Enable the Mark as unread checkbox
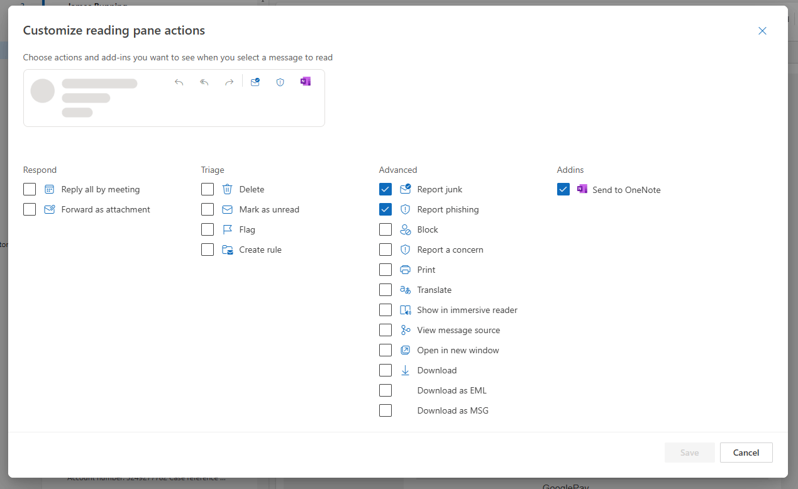The image size is (798, 489). point(208,209)
